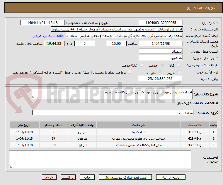The height and width of the screenshot is (185, 223).
Task: Click the پاسخ به نیاز button
Action: tap(171, 177)
